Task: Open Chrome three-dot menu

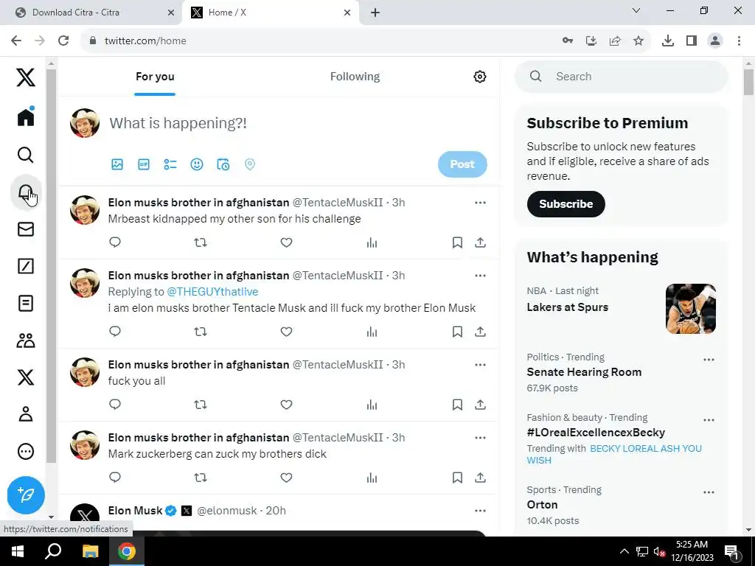Action: pos(739,41)
